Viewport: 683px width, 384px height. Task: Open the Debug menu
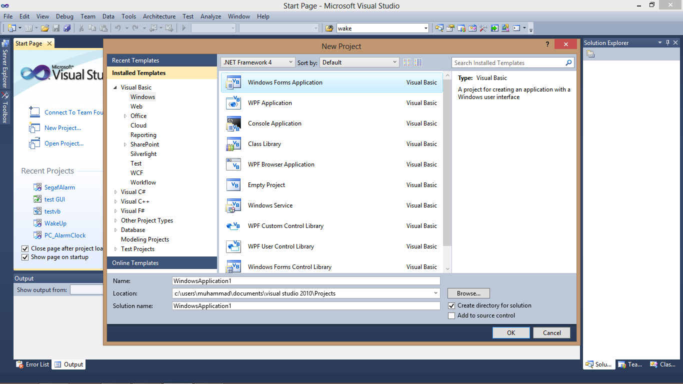(64, 16)
